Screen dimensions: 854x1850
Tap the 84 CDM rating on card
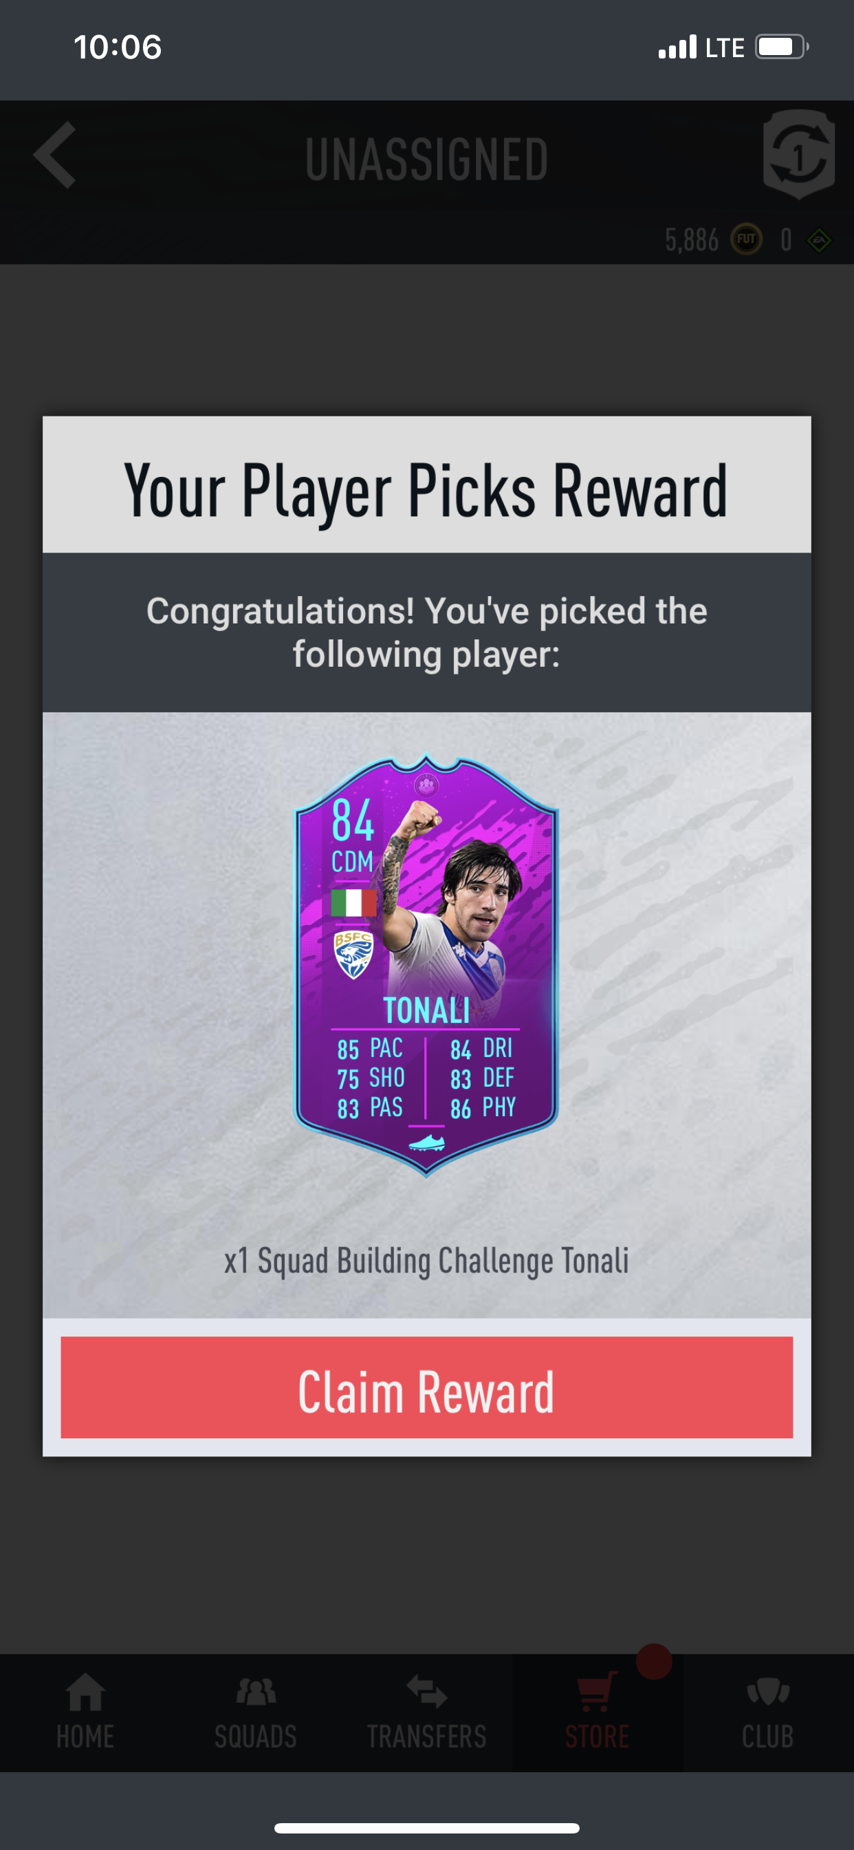pos(352,836)
